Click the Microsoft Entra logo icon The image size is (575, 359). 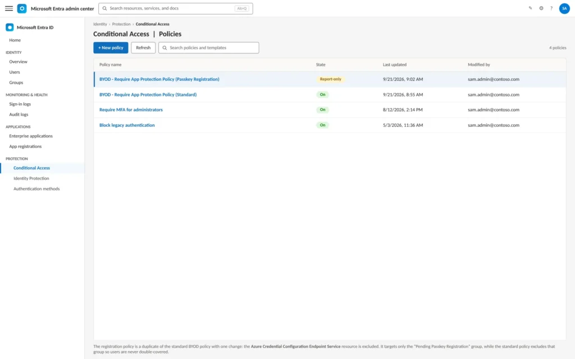click(22, 8)
